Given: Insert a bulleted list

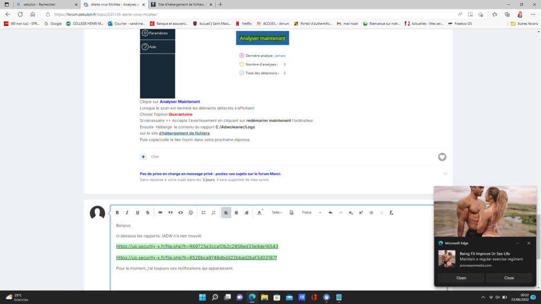Looking at the screenshot, I should click(203, 213).
